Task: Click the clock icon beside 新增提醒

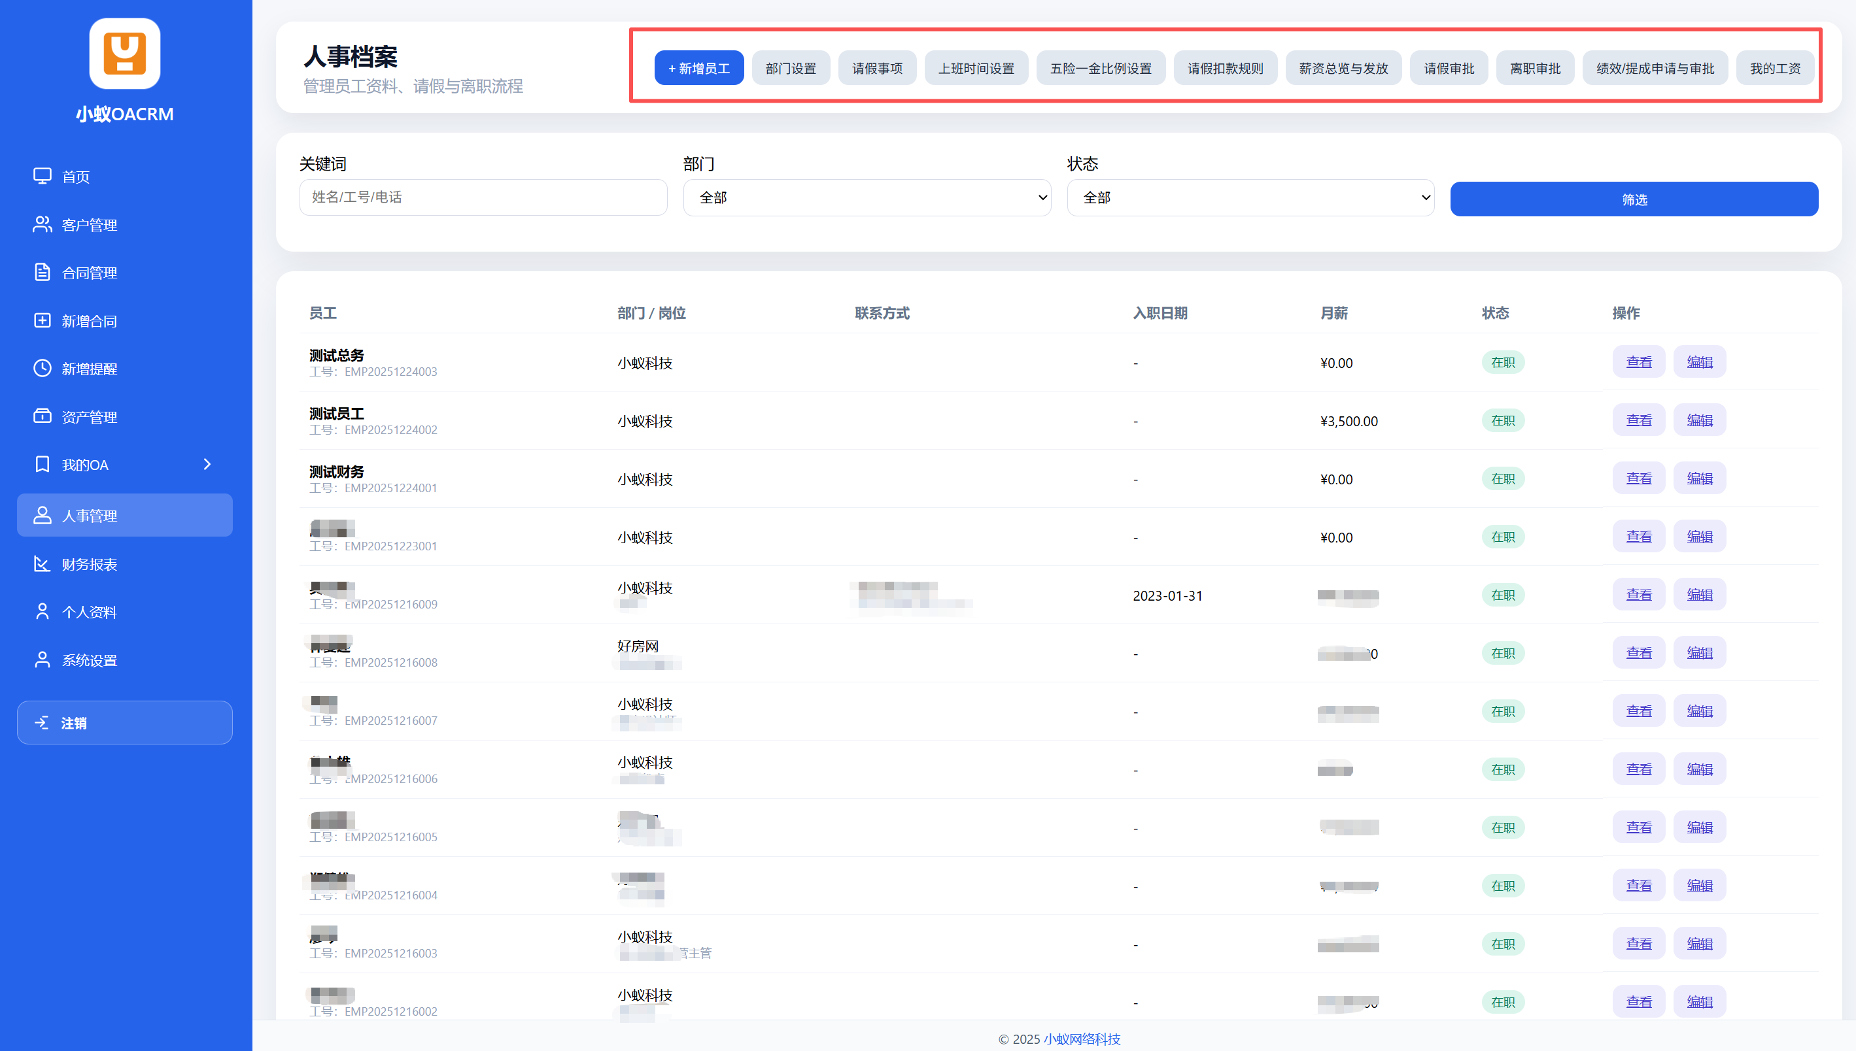Action: pos(42,368)
